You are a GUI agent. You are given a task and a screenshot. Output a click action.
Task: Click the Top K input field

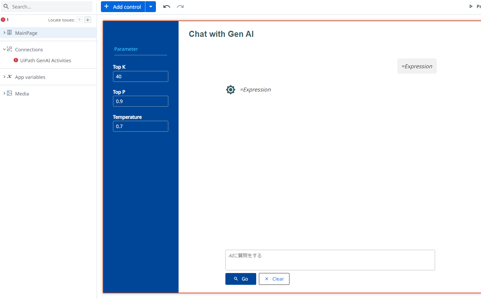(140, 76)
